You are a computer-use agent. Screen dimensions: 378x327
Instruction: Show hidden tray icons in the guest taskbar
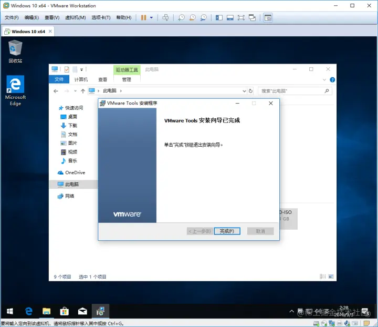click(292, 311)
